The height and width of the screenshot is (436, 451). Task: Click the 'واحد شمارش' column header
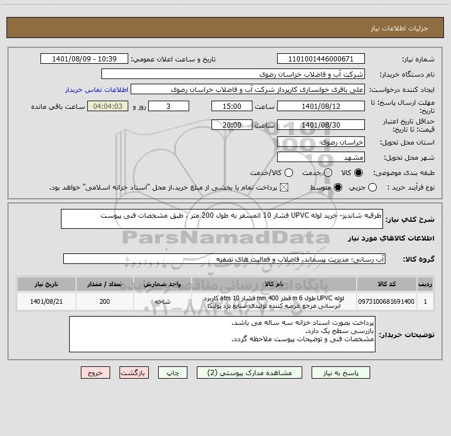coord(162,284)
